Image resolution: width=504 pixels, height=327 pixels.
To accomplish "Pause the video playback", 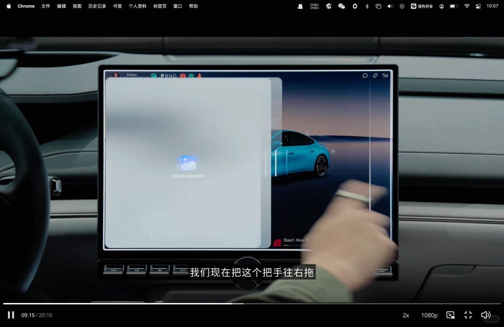I will click(x=11, y=315).
